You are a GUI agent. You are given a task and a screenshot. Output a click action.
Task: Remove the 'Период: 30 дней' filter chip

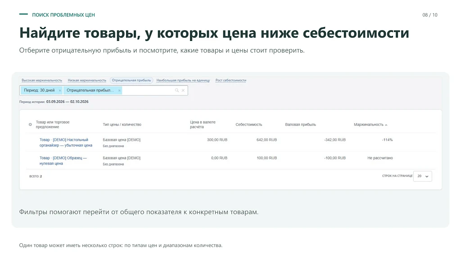point(60,90)
